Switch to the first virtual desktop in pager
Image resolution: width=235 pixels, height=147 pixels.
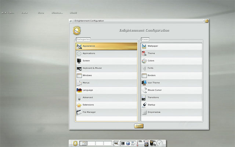tap(83, 143)
